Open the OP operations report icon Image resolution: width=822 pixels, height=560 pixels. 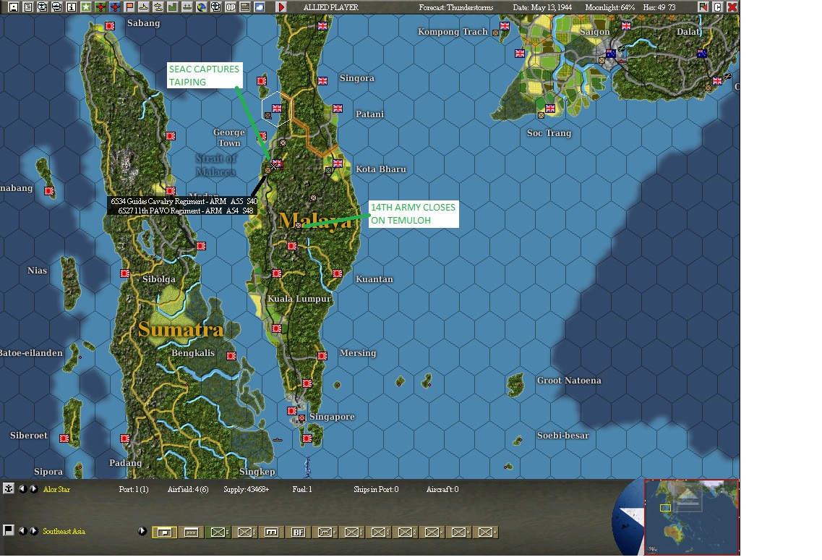(x=230, y=7)
